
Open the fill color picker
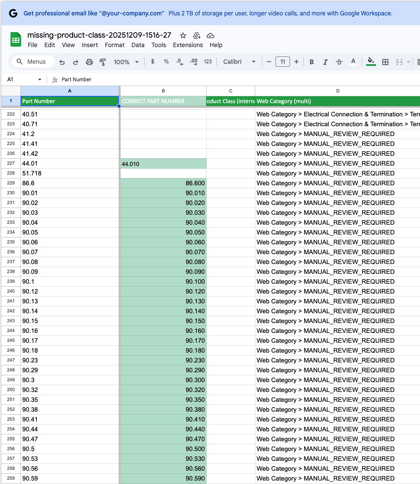click(371, 62)
